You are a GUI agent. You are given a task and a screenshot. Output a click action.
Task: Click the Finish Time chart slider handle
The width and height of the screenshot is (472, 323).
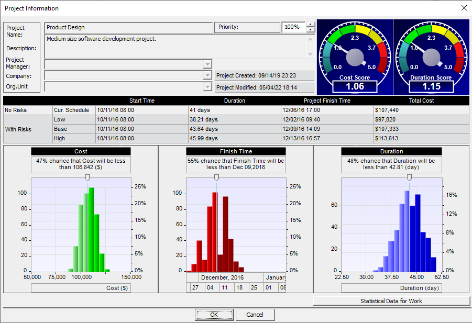(x=216, y=177)
